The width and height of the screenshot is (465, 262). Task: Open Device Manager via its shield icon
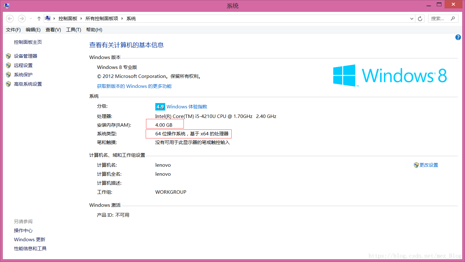tap(8, 56)
